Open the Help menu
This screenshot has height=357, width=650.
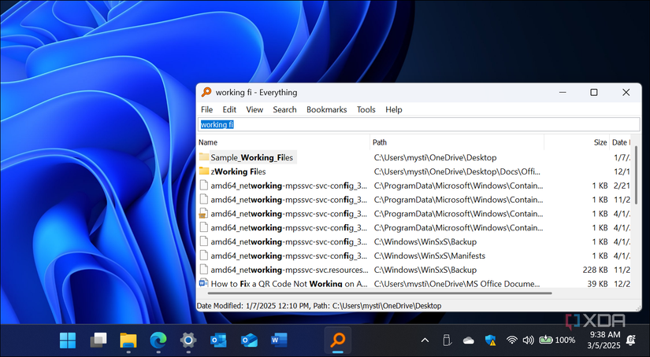coord(394,109)
